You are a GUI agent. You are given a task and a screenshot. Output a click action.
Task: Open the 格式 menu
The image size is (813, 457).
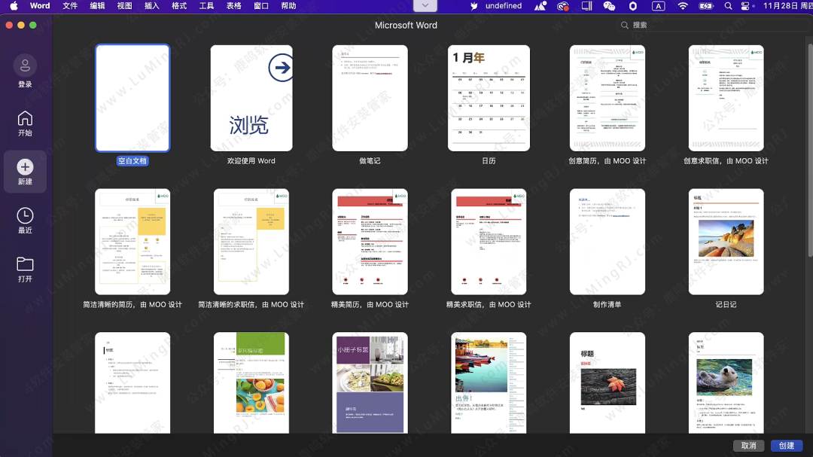(x=179, y=6)
